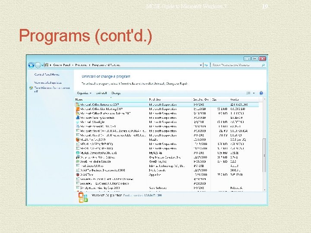The image size is (311, 233).
Task: Select the MySQL Connector/ODBC program name
Action: [98, 153]
